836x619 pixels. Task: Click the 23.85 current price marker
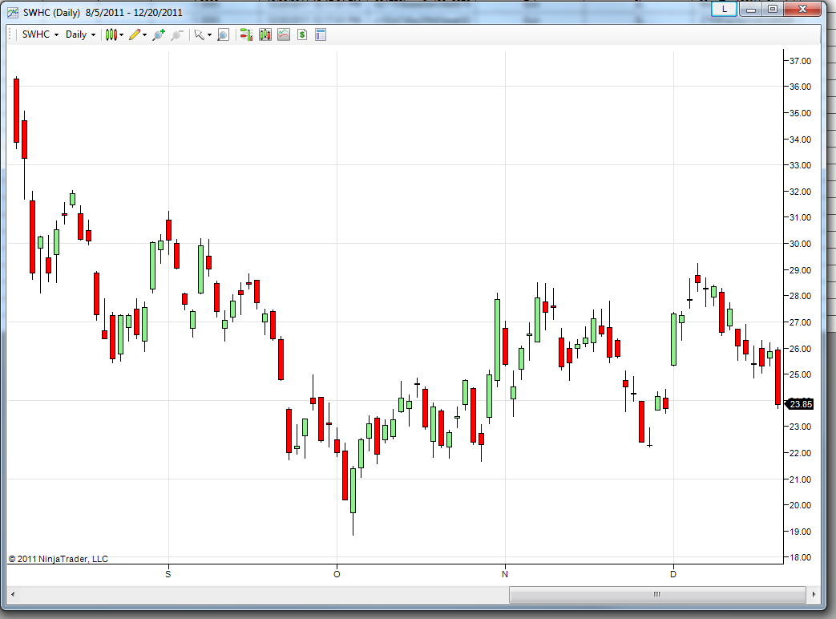(x=800, y=404)
